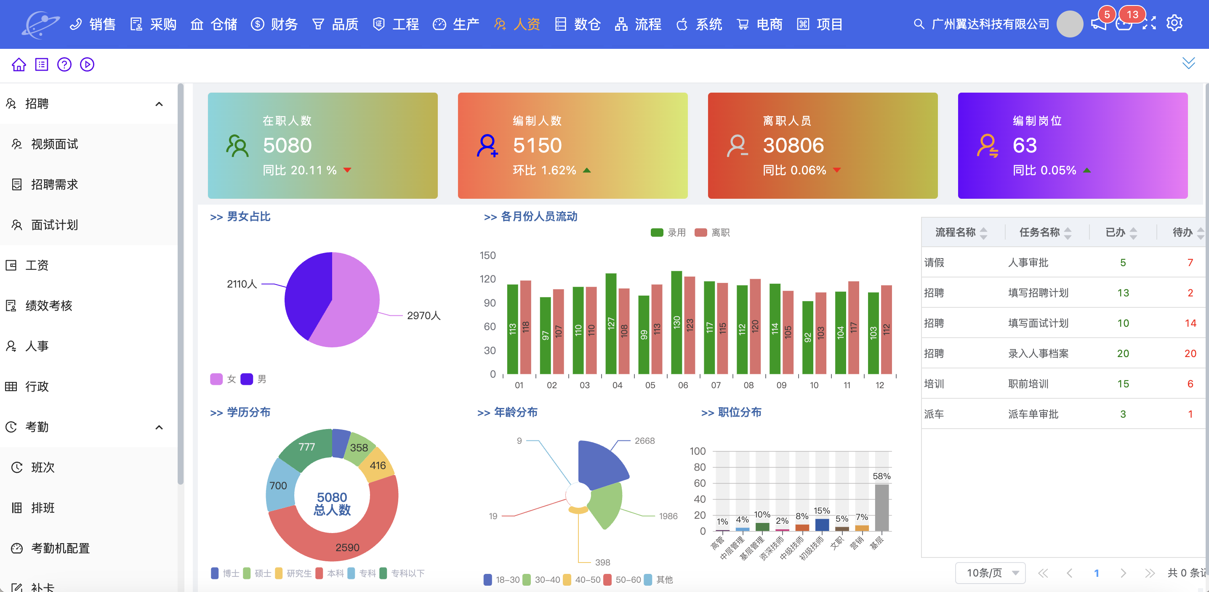
Task: Toggle the 本科 legend in education chart
Action: point(330,573)
